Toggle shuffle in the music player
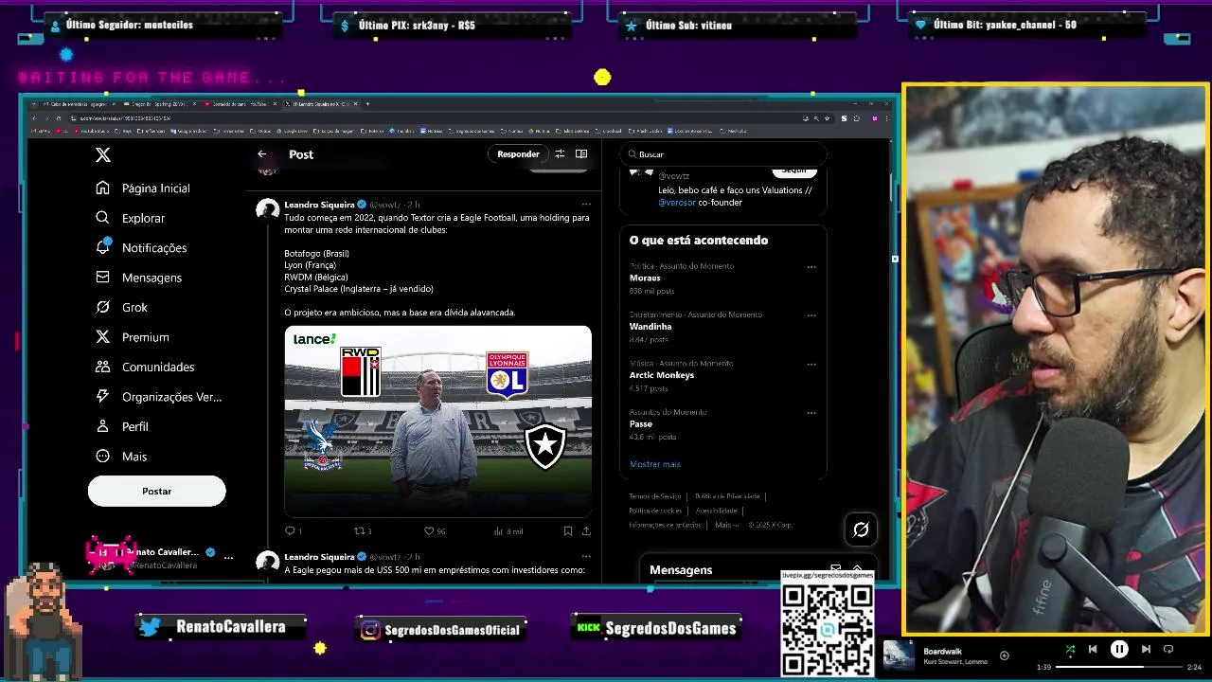 coord(1070,650)
